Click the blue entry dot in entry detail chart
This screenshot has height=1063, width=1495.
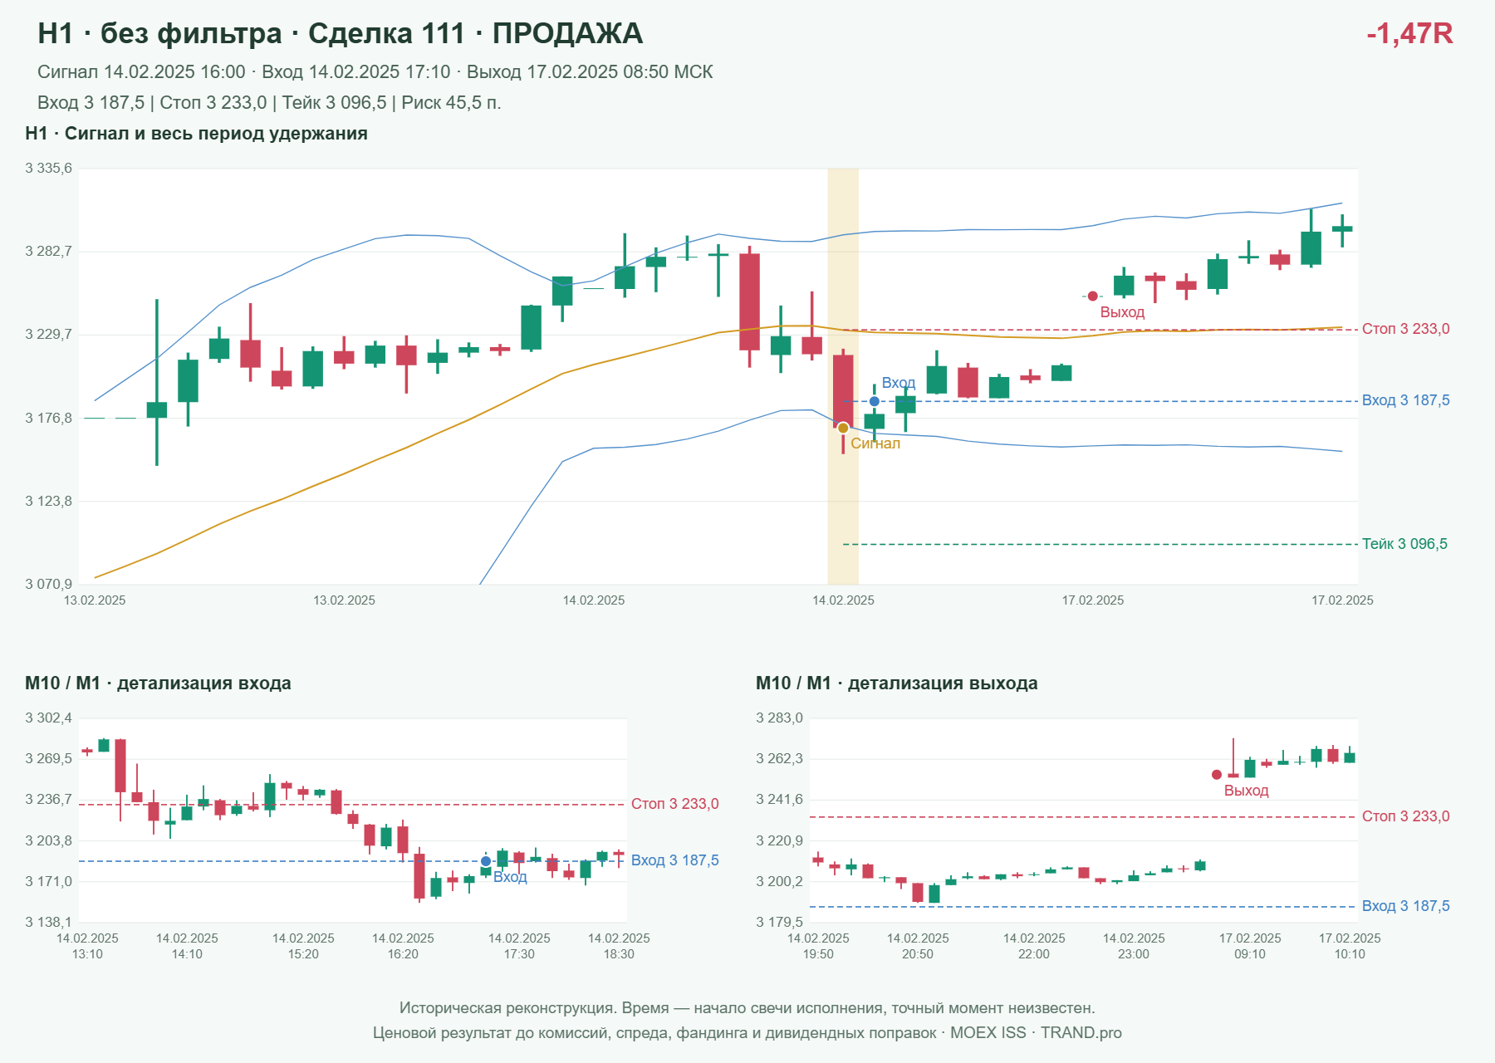click(486, 861)
